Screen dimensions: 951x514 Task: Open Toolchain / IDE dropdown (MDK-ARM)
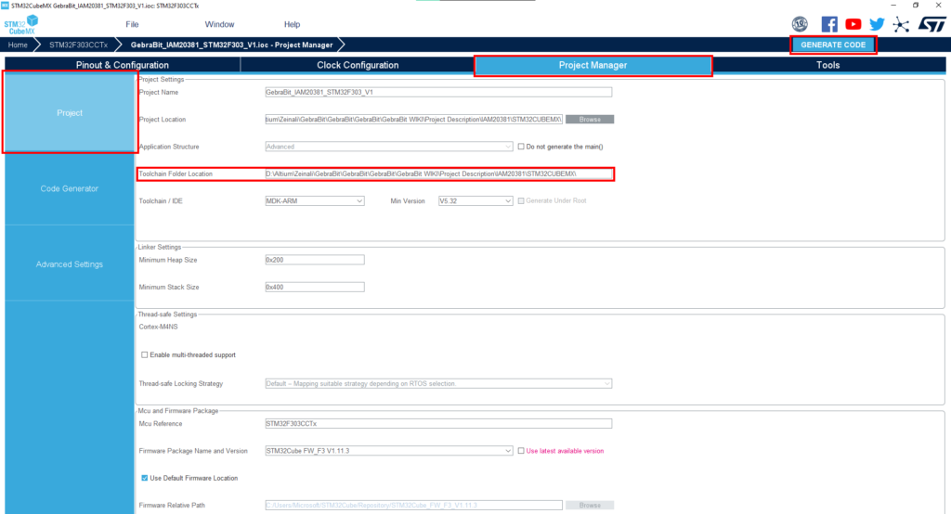(x=315, y=200)
